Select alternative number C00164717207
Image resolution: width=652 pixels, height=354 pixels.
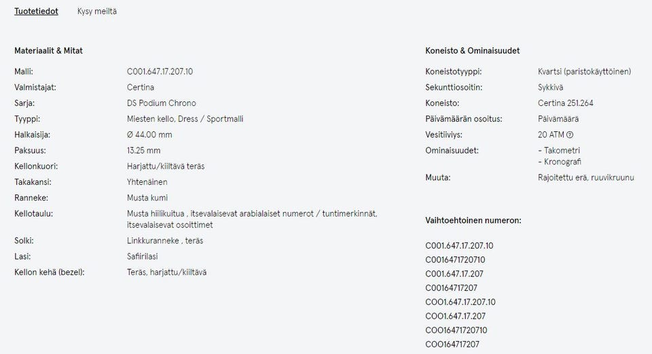[x=451, y=288]
